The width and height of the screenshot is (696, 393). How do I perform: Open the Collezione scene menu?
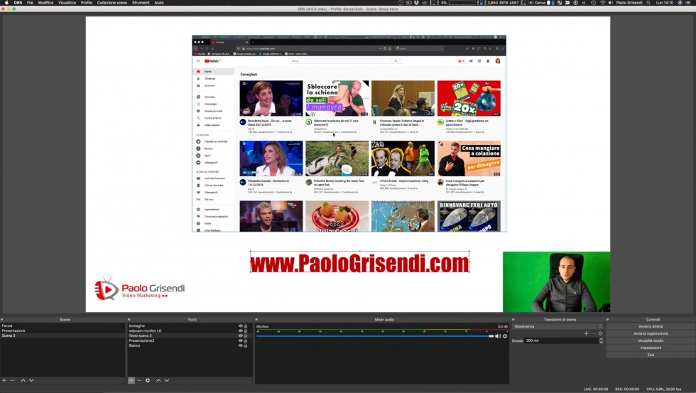(x=112, y=3)
